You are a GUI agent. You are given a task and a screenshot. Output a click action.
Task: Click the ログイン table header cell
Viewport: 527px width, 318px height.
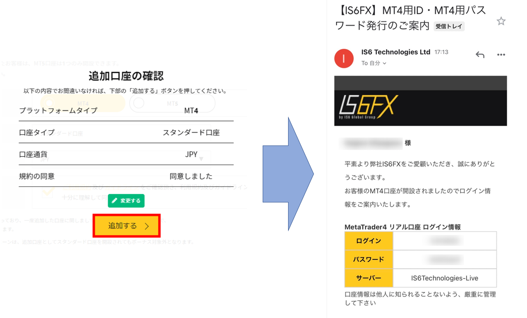(x=369, y=241)
